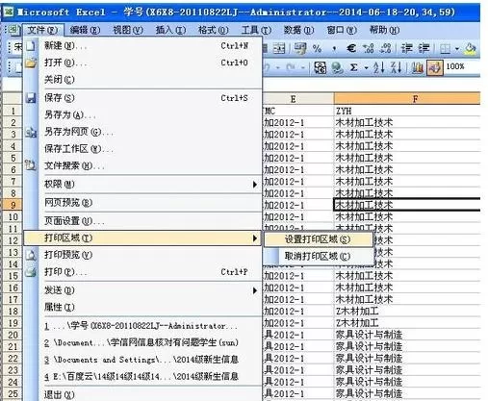Open recent file 2 学信网信息核对有问题学生

[143, 342]
